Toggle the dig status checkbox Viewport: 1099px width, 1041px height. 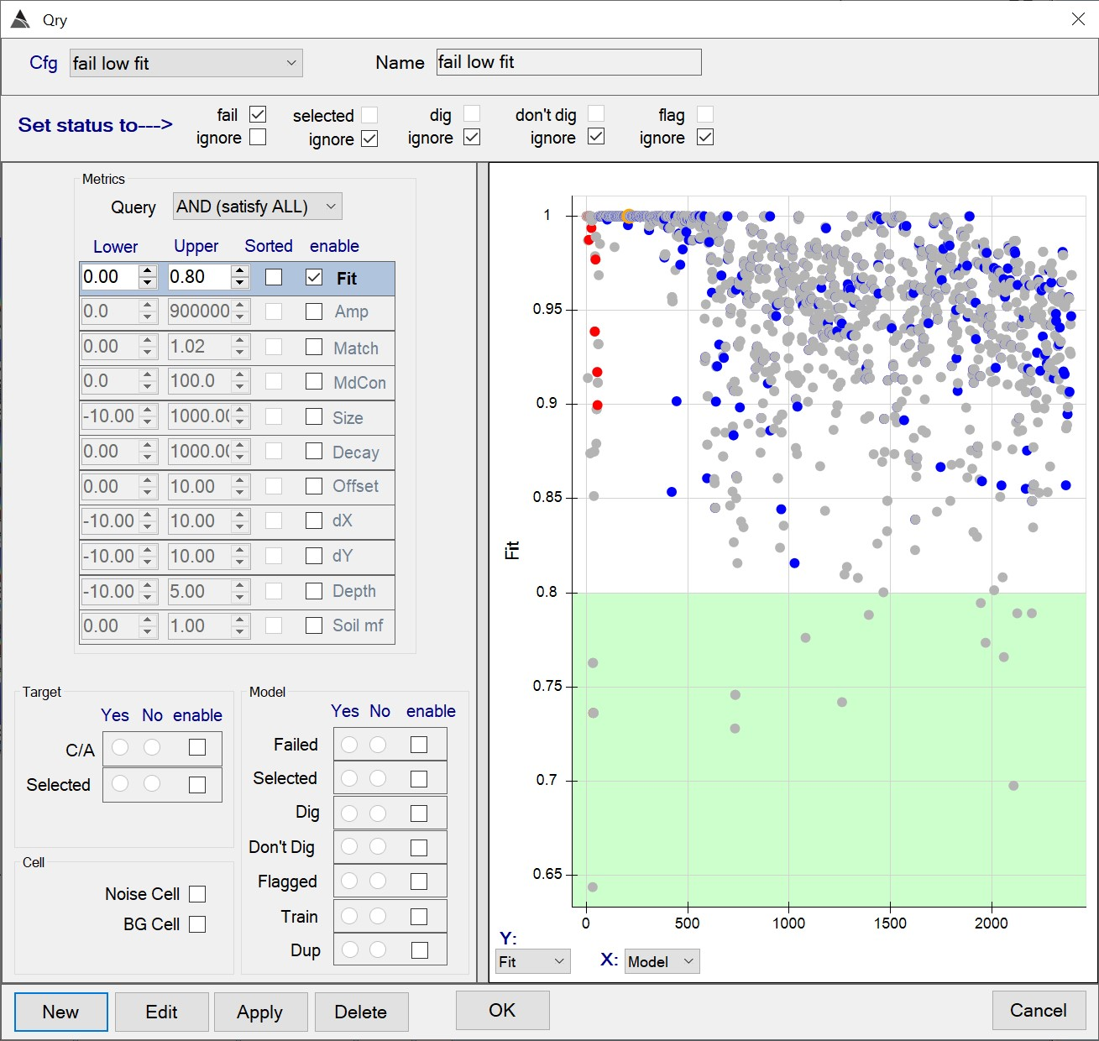point(472,113)
